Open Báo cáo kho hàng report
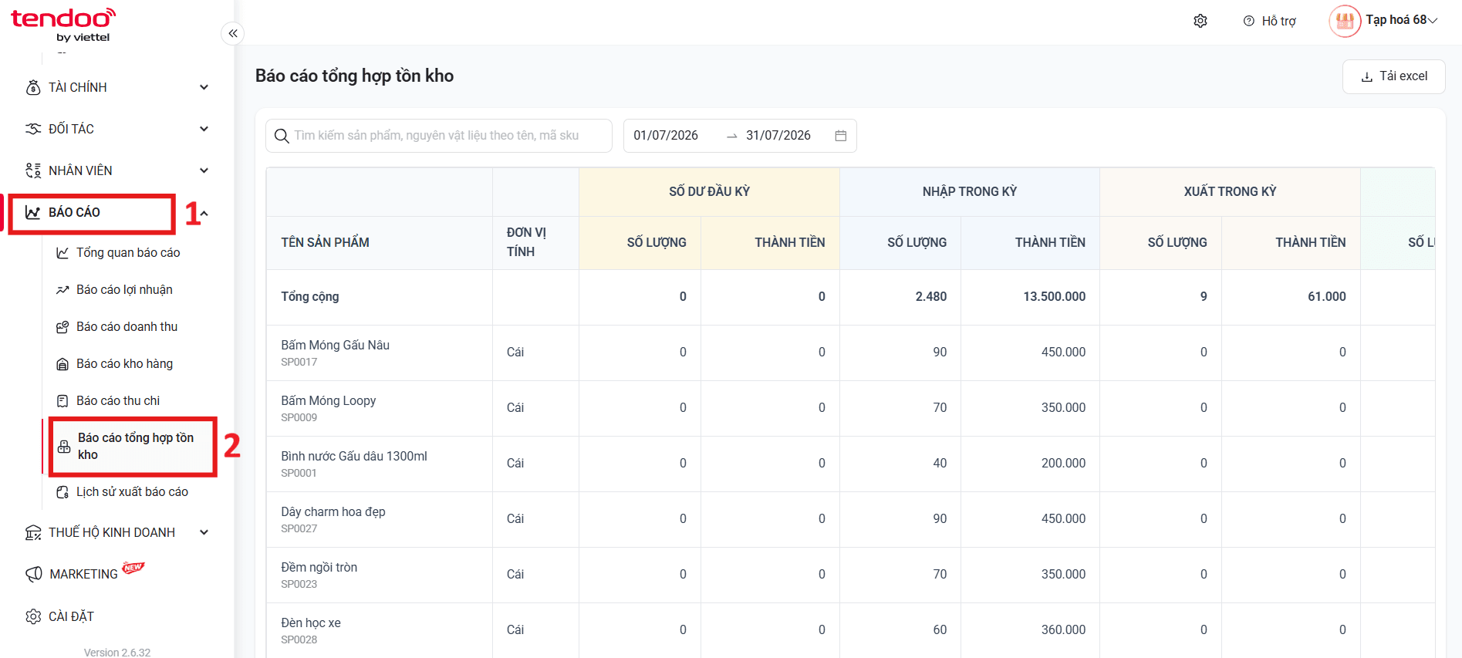The image size is (1462, 658). coord(124,363)
